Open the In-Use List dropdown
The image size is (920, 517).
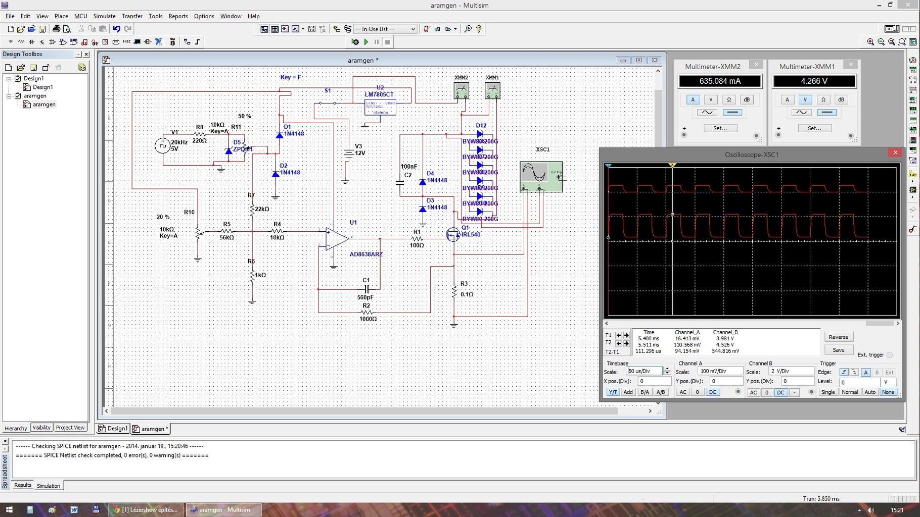pyautogui.click(x=412, y=29)
